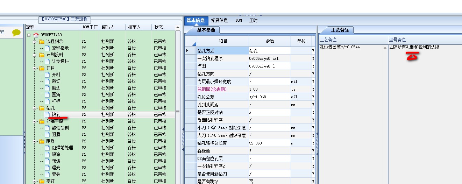Click the document icon beside 预烘
Image resolution: width=462 pixels, height=184 pixels.
tap(48, 161)
